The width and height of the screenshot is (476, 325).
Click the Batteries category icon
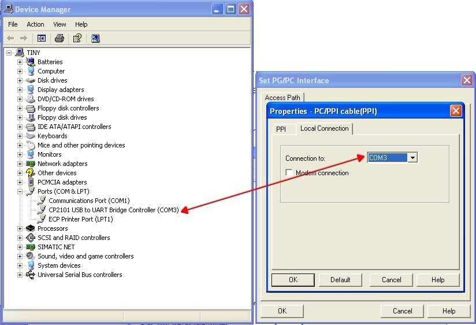coord(31,62)
